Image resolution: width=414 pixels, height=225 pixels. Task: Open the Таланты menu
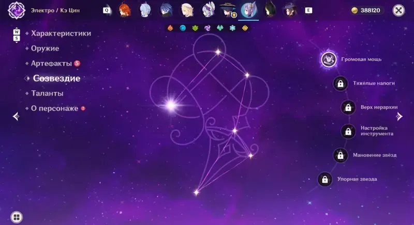pos(47,93)
